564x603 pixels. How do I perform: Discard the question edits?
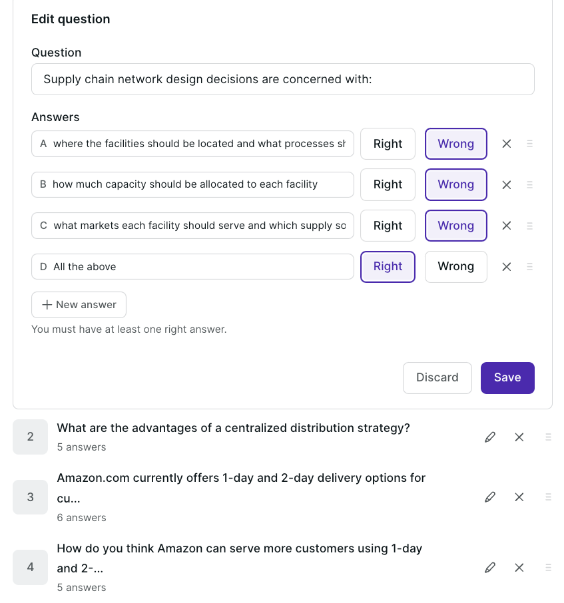437,378
